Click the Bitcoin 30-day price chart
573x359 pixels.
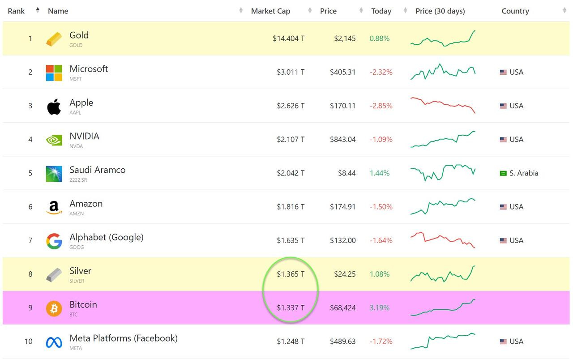click(x=443, y=308)
